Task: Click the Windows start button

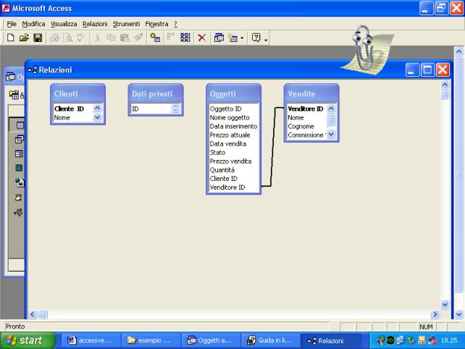Action: (x=28, y=340)
